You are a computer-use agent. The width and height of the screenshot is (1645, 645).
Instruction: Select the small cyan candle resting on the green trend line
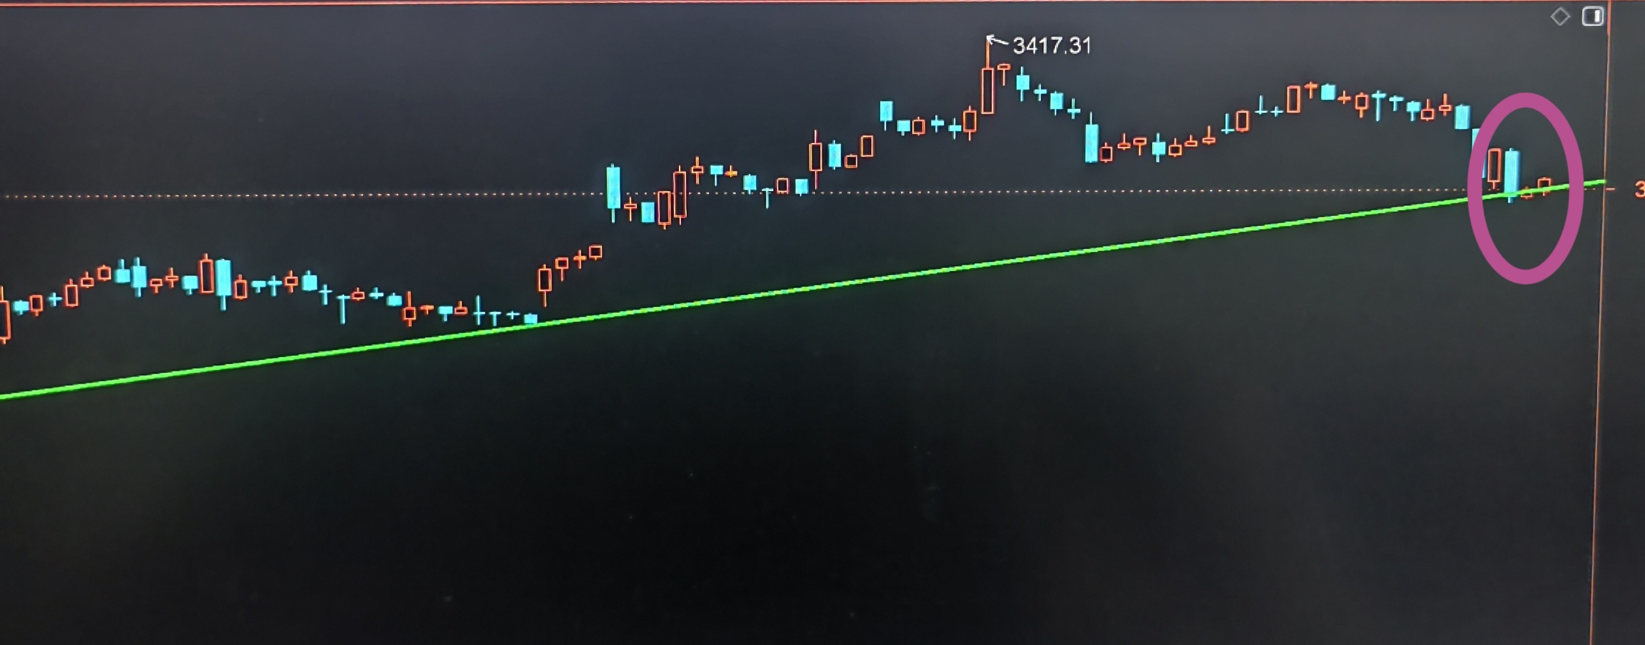click(x=531, y=318)
